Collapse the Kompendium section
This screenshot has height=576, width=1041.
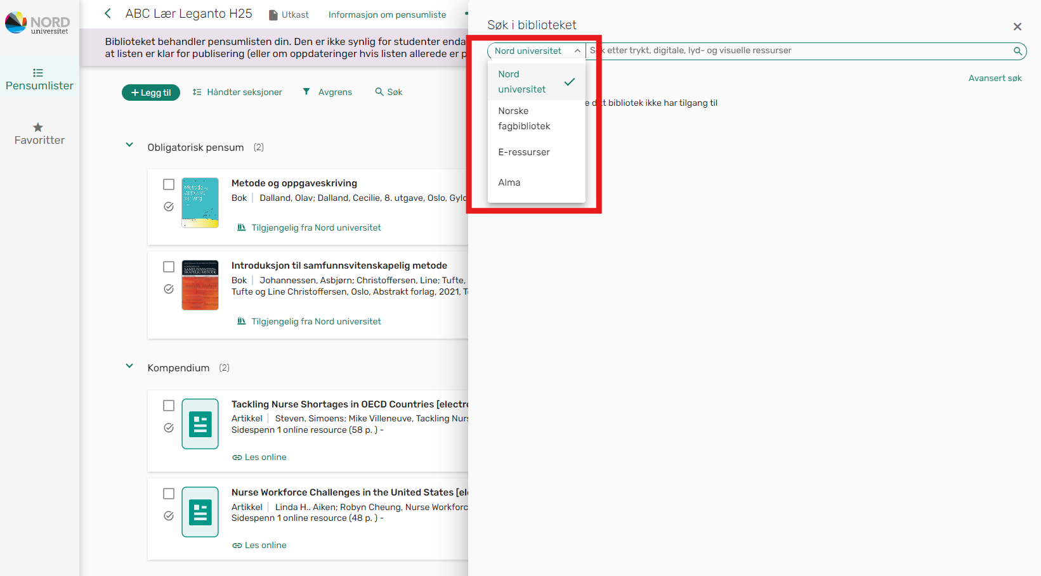[129, 366]
